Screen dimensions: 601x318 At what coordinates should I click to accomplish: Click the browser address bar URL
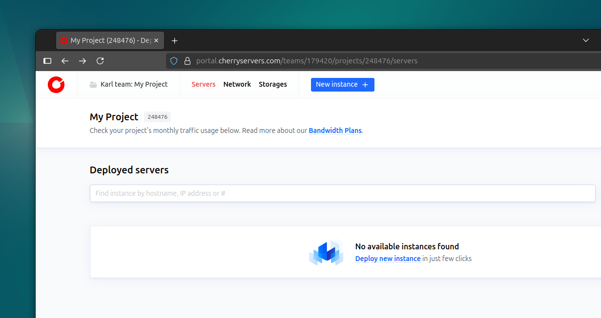[307, 61]
